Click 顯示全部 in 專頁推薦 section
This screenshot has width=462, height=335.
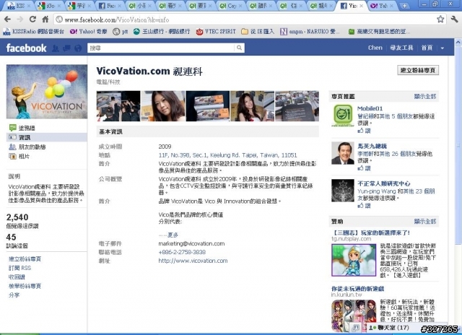point(425,96)
